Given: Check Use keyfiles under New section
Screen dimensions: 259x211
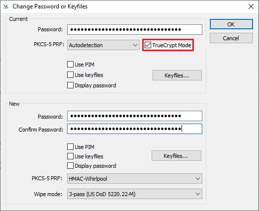Looking at the screenshot, I should [70, 156].
